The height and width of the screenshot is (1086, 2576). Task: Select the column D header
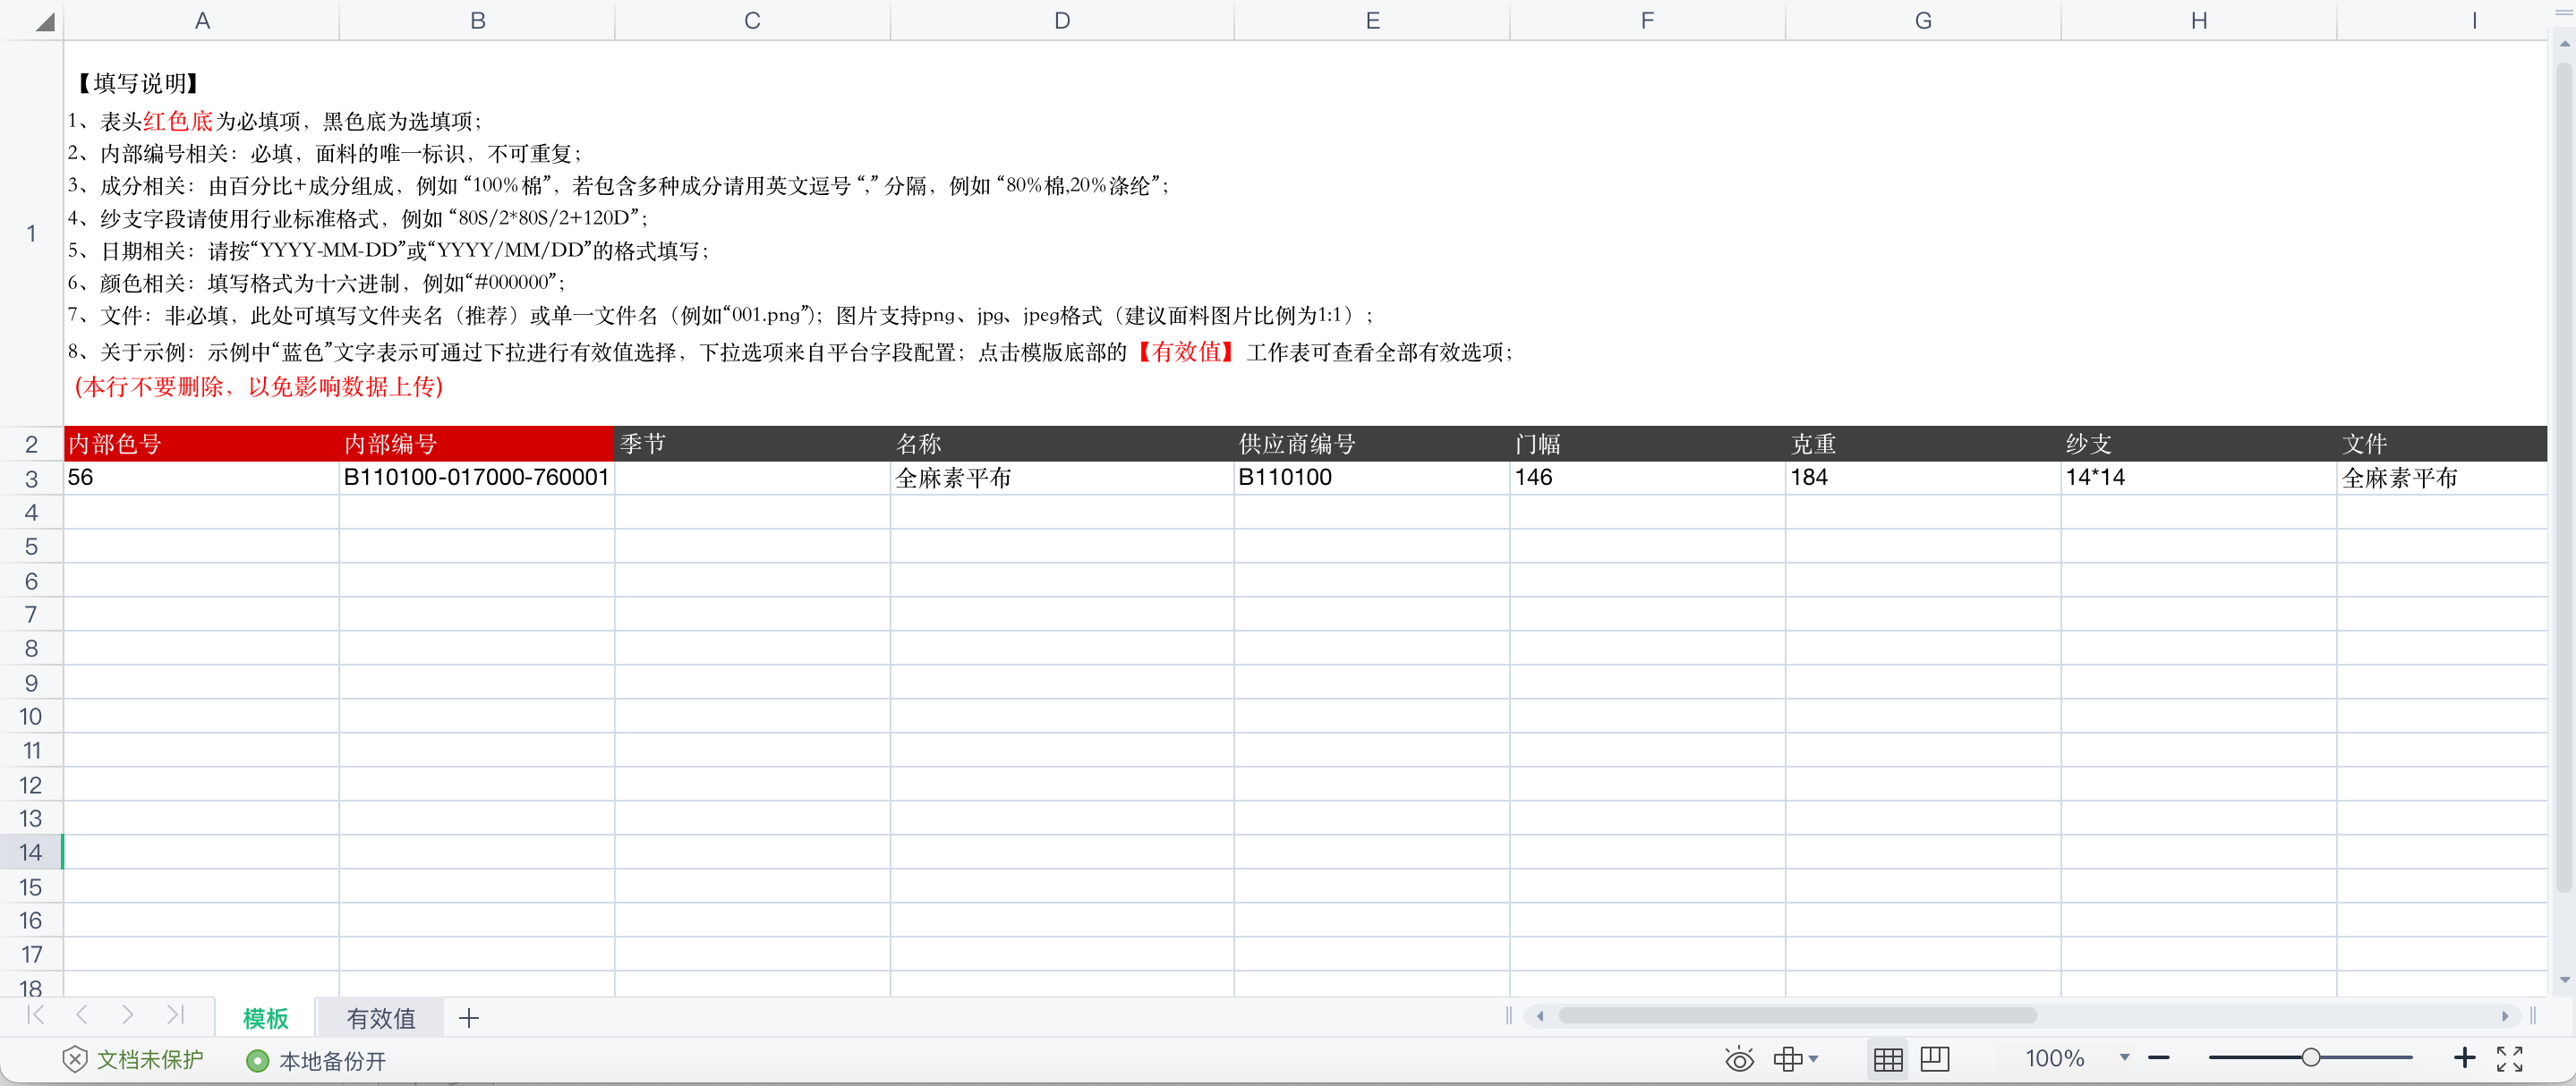pos(1061,21)
